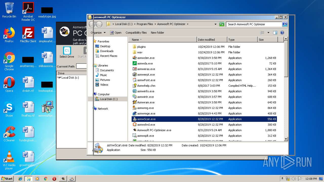This screenshot has height=182, width=324.
Task: Select asmwda.exe file icon
Action: (135, 63)
